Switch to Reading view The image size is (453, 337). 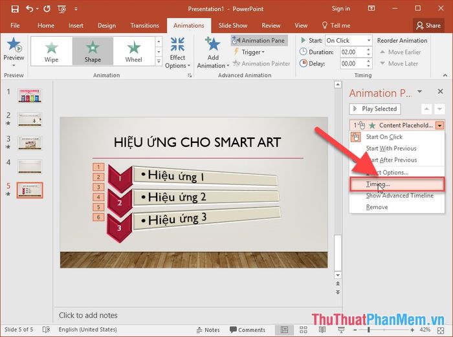(322, 330)
